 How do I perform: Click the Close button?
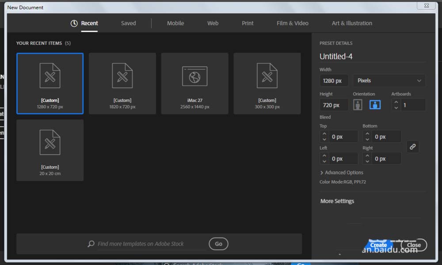(x=414, y=245)
